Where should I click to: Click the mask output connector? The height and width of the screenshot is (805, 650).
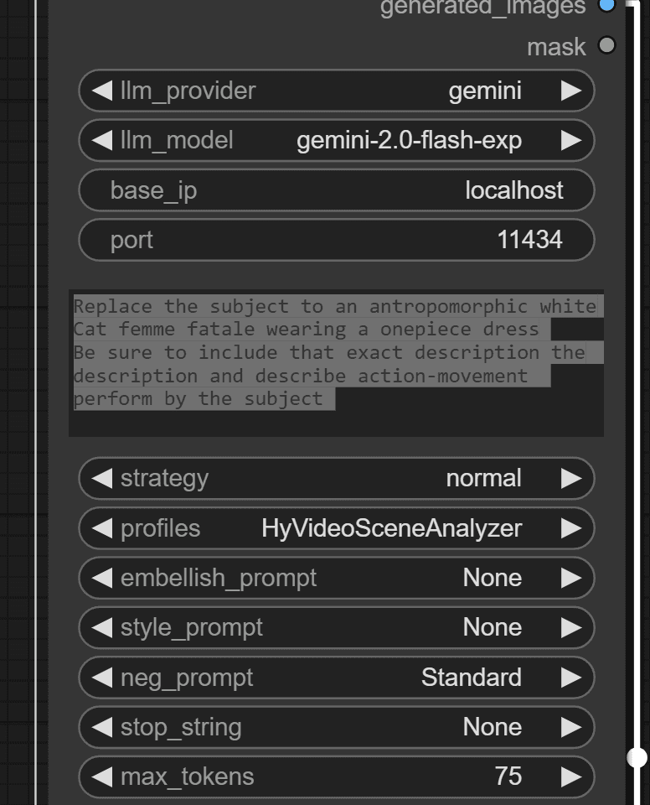[606, 46]
